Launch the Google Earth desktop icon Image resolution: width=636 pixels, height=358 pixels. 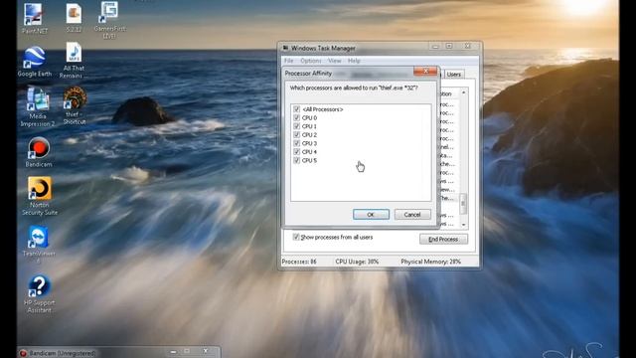[34, 62]
